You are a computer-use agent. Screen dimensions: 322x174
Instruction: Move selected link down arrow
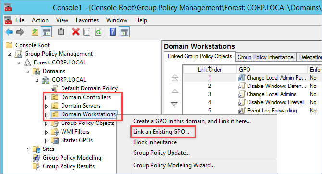pos(174,104)
